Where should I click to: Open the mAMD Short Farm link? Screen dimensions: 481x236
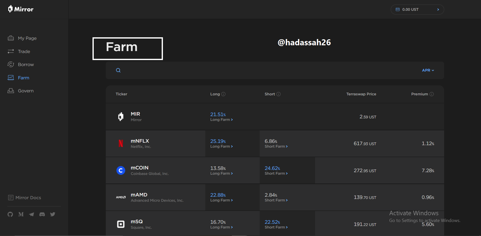pos(276,200)
